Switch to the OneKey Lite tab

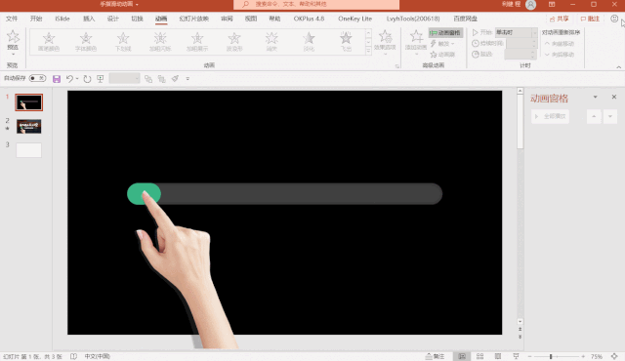pos(354,19)
